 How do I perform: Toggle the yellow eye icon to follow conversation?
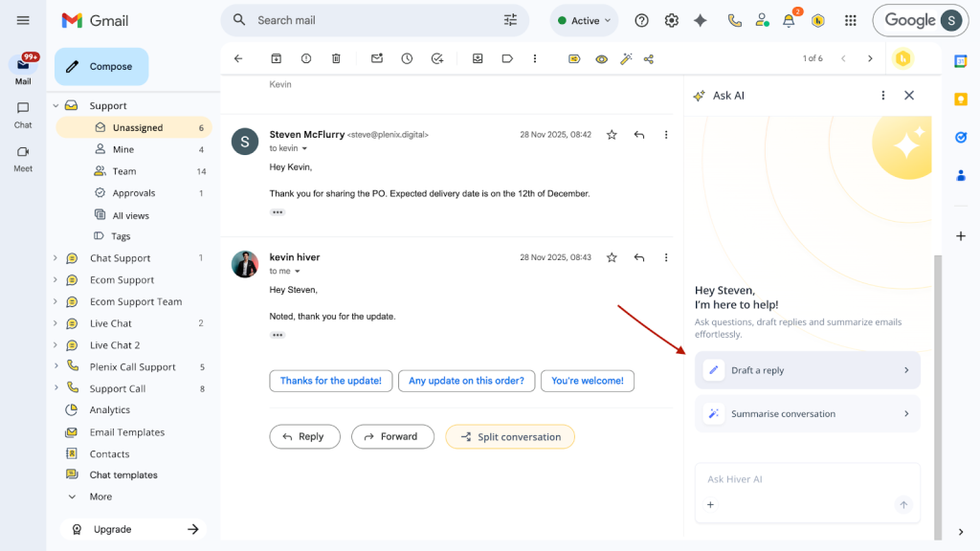point(601,58)
